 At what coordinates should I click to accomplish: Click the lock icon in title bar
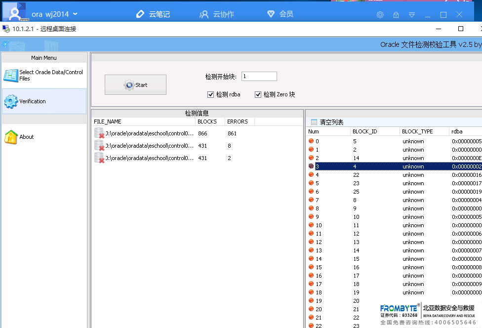tap(396, 15)
